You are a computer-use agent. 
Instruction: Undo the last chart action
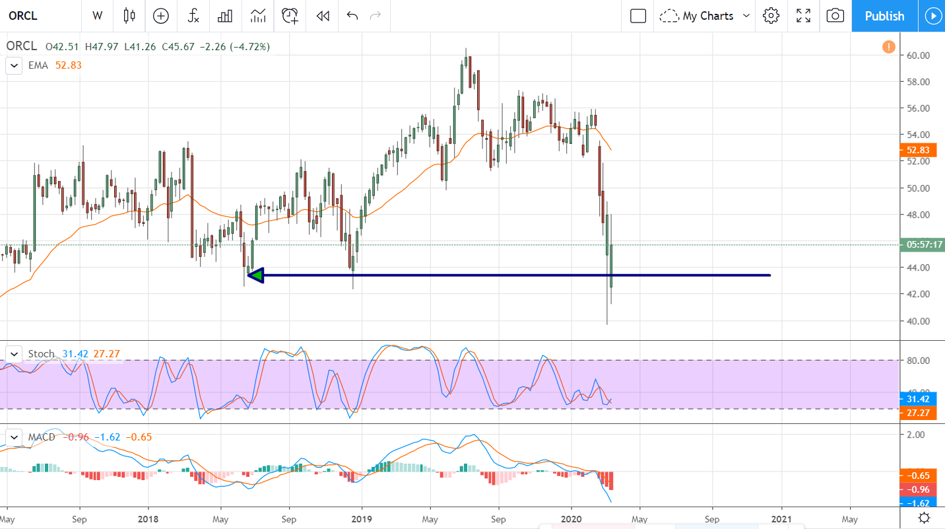(352, 16)
